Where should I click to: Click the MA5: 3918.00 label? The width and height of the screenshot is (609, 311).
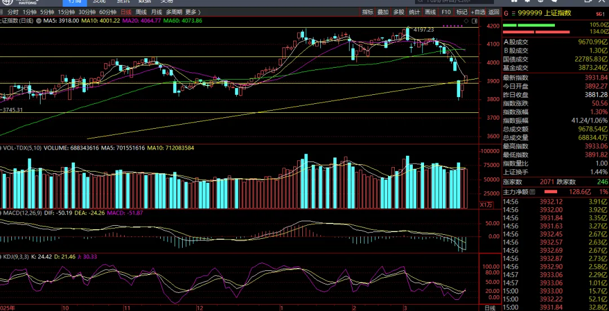click(61, 21)
